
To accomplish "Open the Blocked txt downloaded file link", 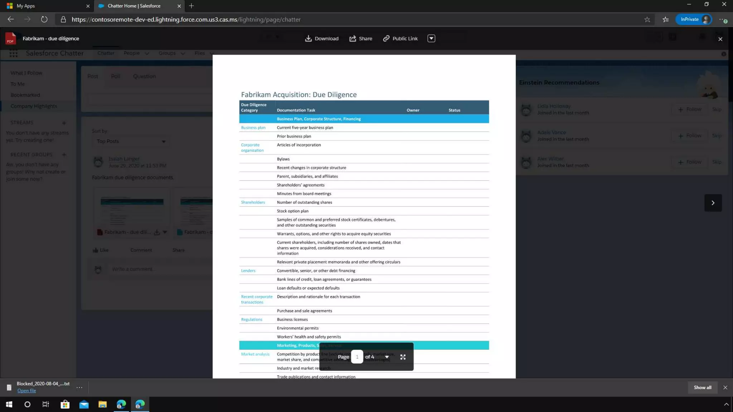I will [x=26, y=391].
